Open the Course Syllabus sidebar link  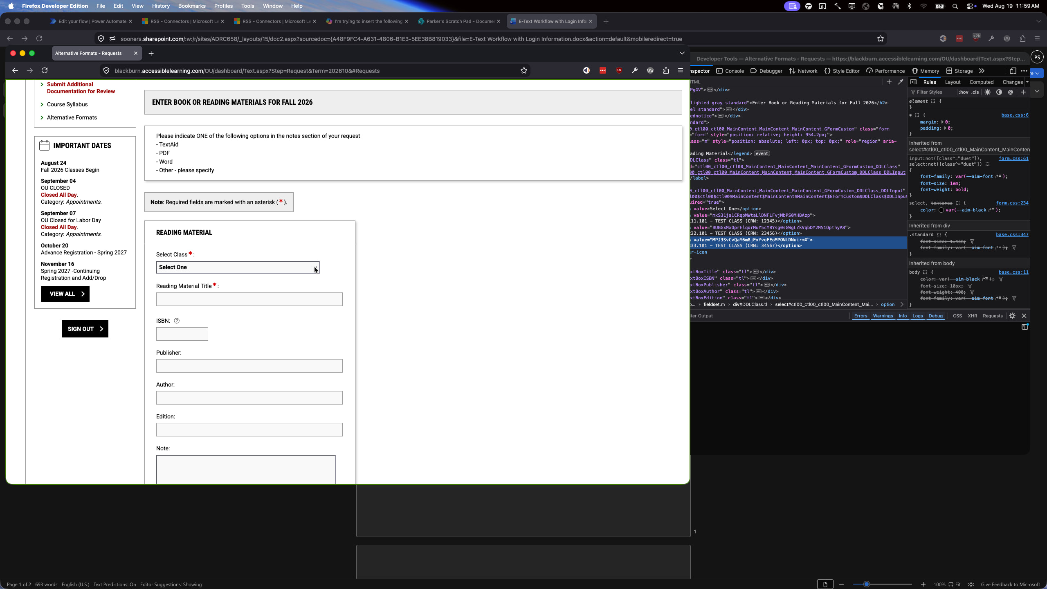pyautogui.click(x=67, y=104)
